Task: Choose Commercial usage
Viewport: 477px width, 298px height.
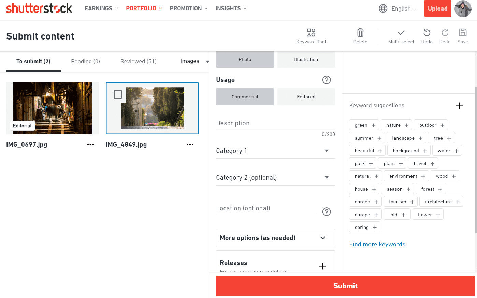Action: pyautogui.click(x=245, y=97)
